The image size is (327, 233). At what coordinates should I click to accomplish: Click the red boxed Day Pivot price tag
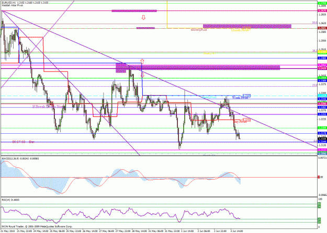[246, 120]
